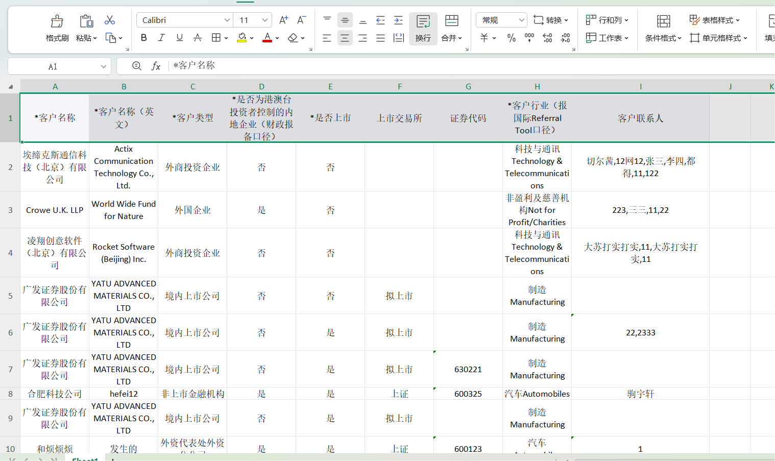
Task: Expand the number format 常规 dropdown
Action: (521, 20)
